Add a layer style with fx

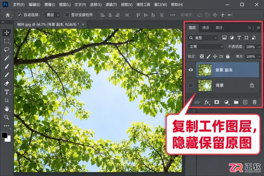coord(207,102)
